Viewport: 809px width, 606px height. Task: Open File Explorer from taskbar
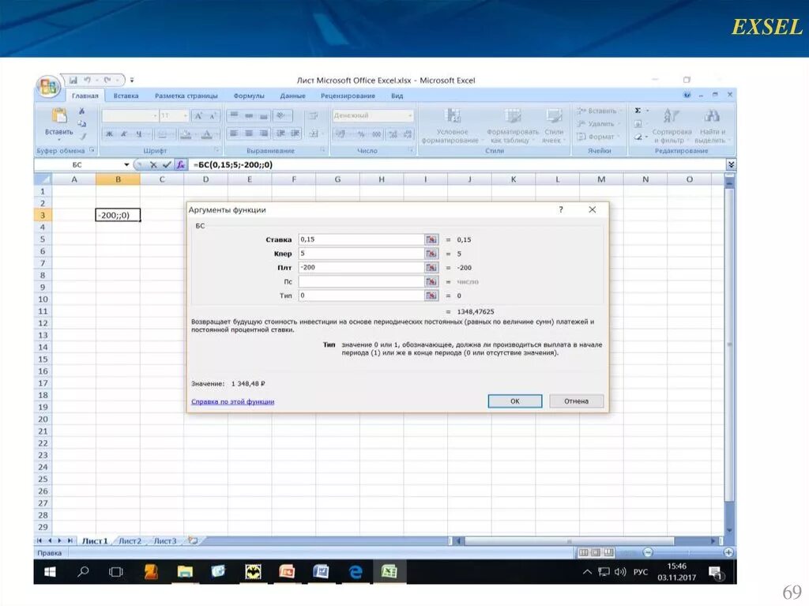[185, 571]
